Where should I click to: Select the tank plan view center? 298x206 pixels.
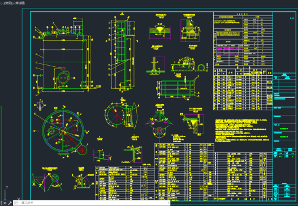[63, 131]
